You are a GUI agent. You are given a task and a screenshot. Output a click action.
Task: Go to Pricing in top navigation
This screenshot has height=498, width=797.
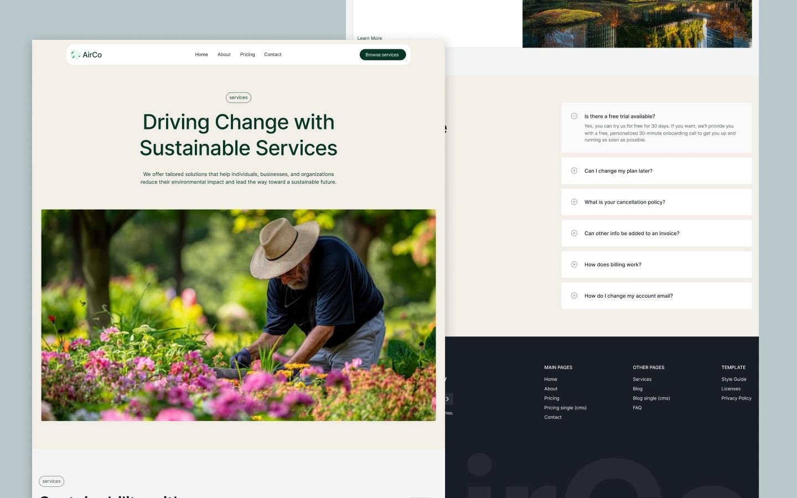click(247, 55)
